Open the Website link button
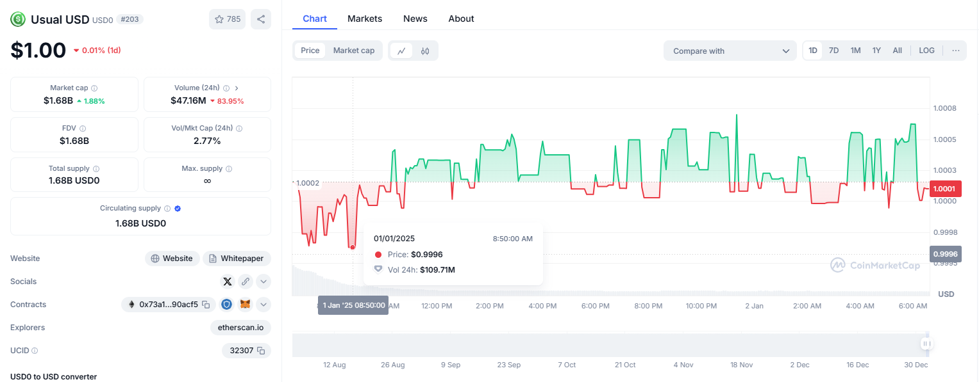This screenshot has width=979, height=382. tap(172, 259)
